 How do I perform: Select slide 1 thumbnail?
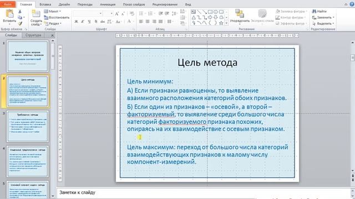point(28,56)
